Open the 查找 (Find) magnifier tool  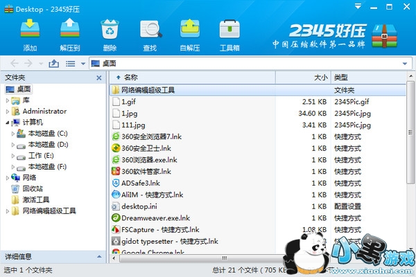(150, 29)
